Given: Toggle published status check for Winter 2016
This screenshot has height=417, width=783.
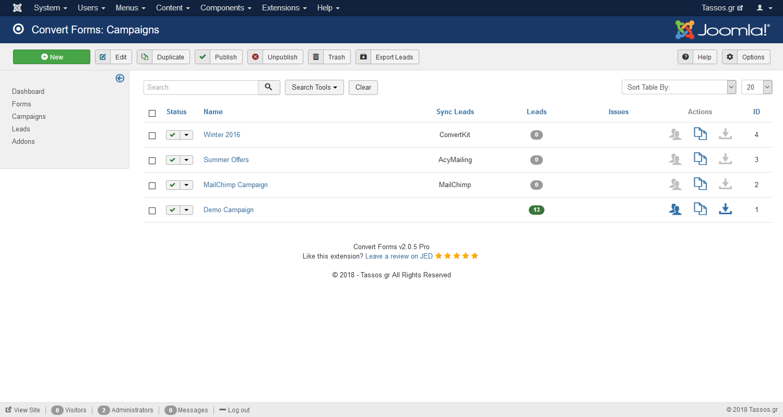Looking at the screenshot, I should click(x=173, y=135).
